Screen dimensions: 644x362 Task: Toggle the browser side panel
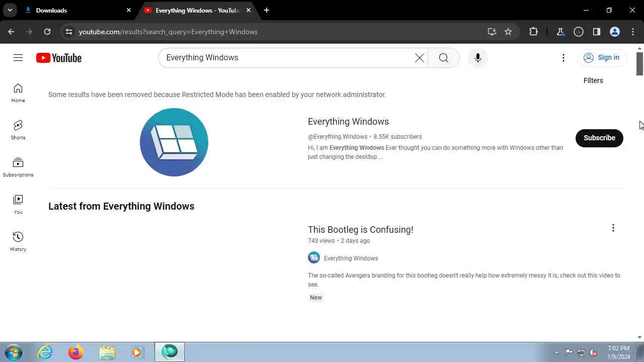597,32
